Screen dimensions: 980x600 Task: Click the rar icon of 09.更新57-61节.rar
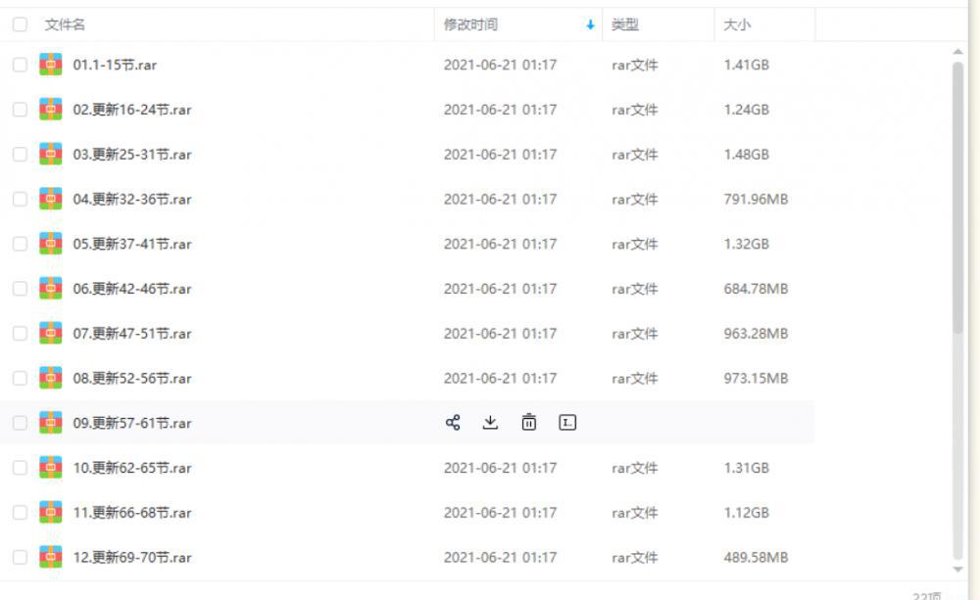point(51,423)
